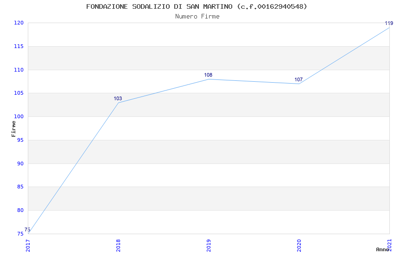Click the Anno x-axis title
The width and height of the screenshot is (394, 254).
coord(382,249)
